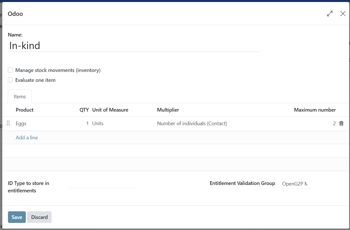The image size is (350, 230).
Task: Open the Entitlement Validation Group dropdown
Action: 296,184
